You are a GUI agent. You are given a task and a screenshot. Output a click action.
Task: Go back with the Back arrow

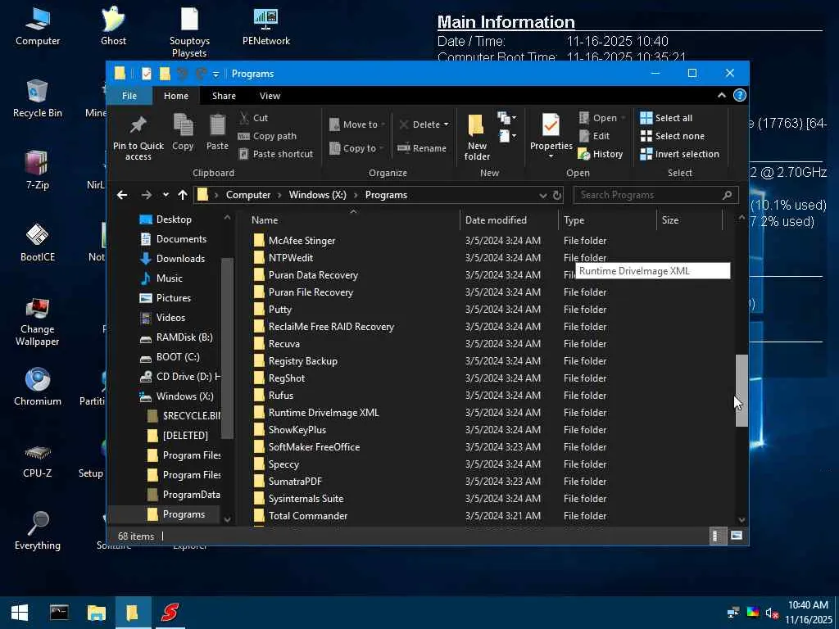[122, 195]
